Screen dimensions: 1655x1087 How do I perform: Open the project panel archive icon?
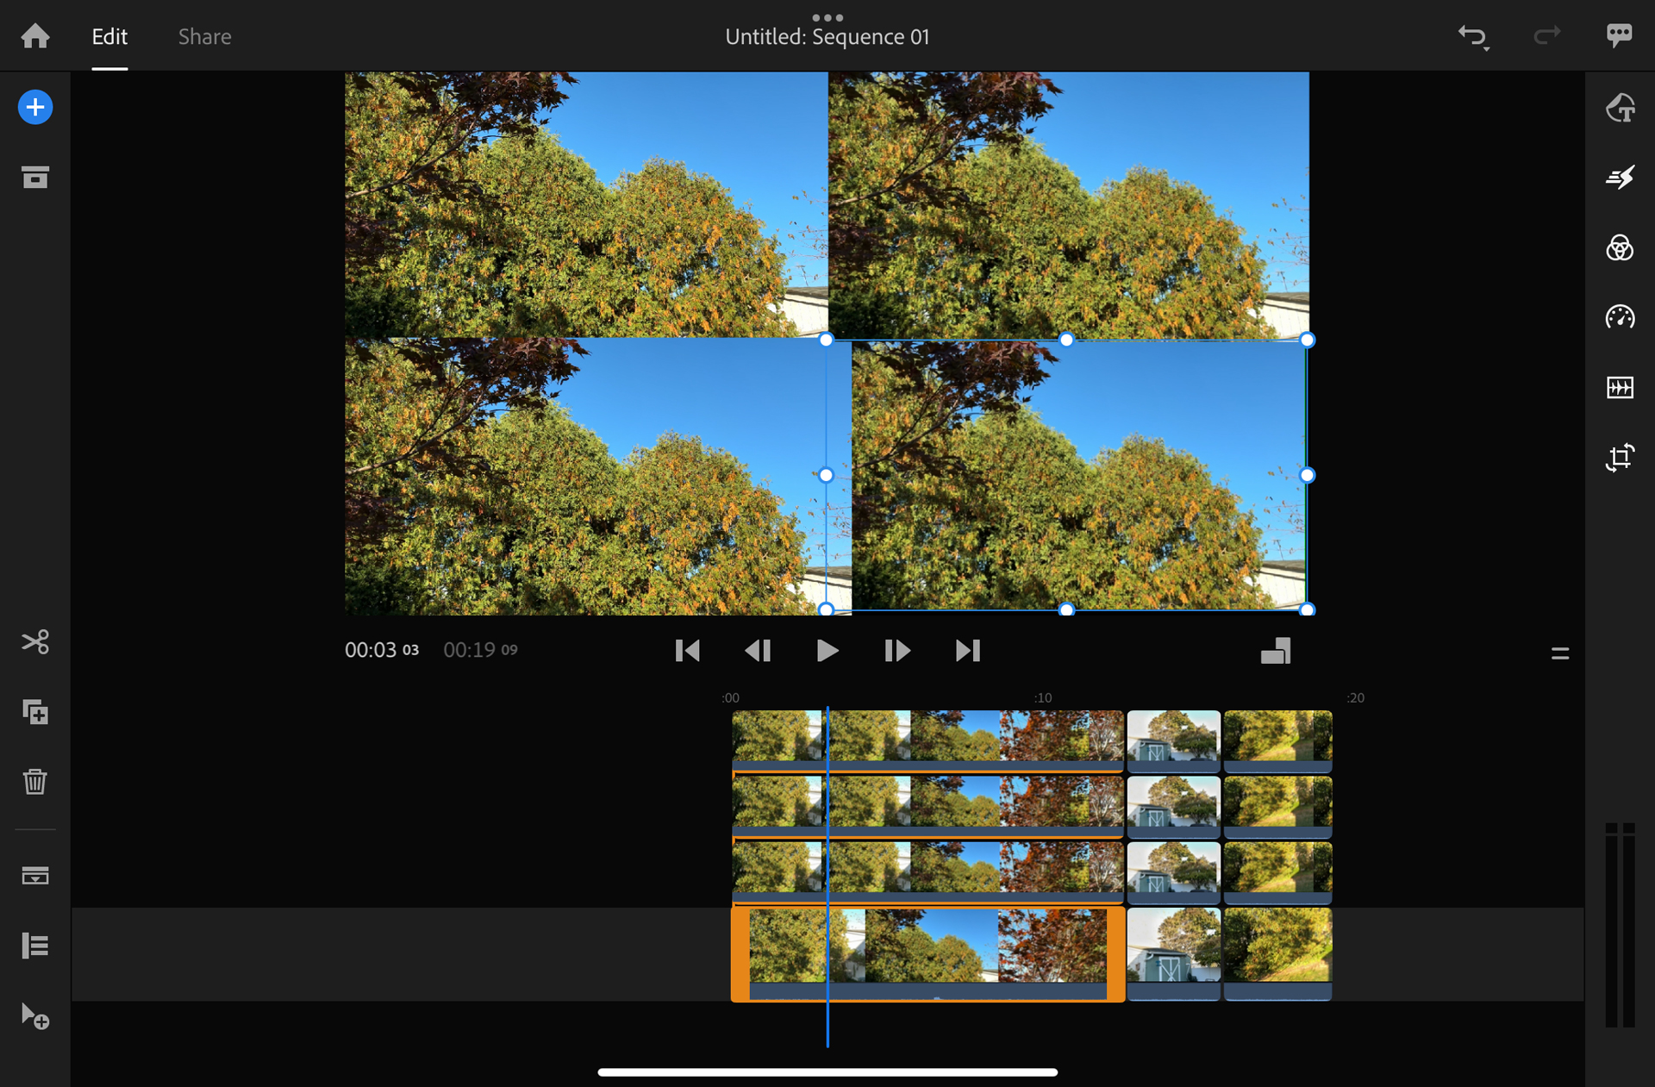(x=35, y=178)
